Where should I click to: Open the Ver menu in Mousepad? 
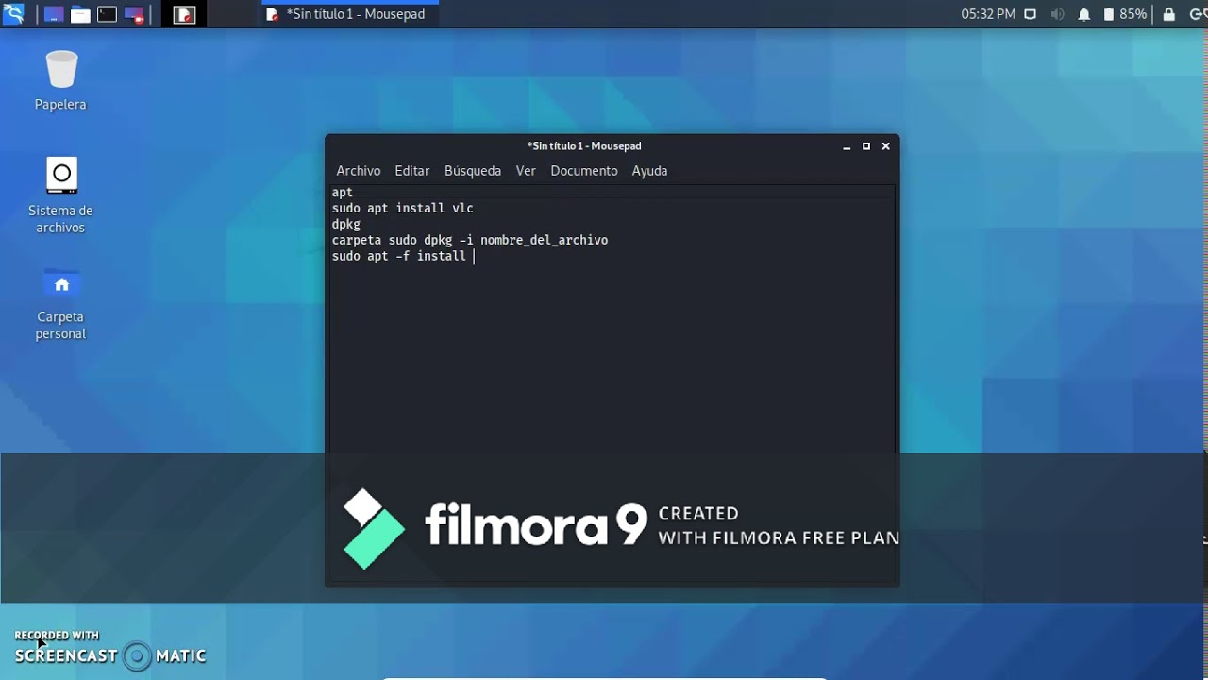(x=526, y=171)
